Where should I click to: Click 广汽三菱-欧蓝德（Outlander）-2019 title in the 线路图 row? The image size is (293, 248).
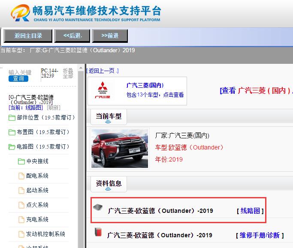(160, 211)
